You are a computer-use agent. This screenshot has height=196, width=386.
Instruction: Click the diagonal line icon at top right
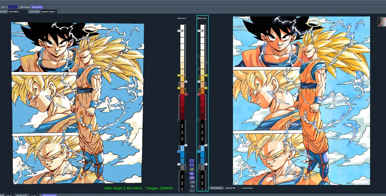[382, 21]
